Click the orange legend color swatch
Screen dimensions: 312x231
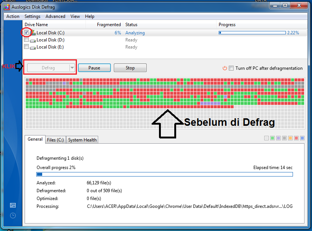click(290, 138)
